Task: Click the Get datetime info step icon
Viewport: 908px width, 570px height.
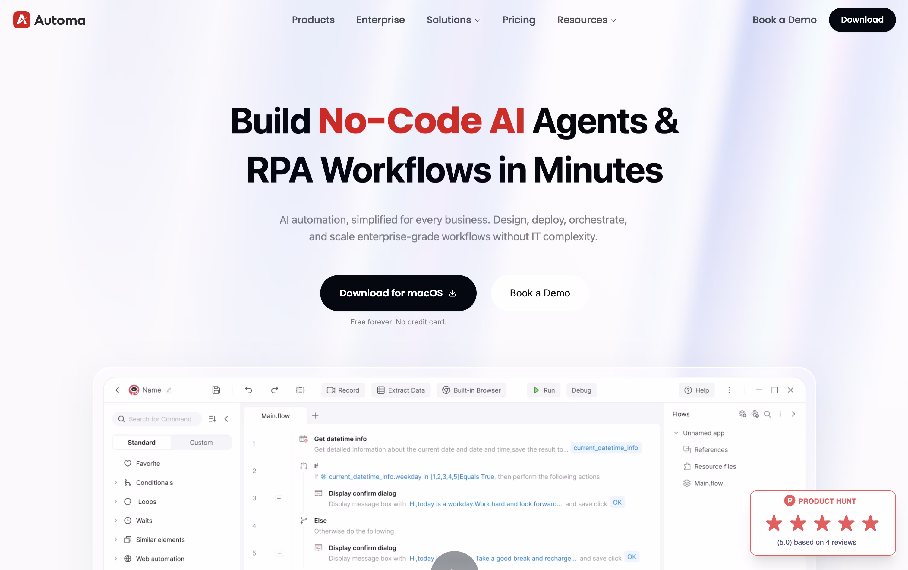Action: [x=304, y=439]
